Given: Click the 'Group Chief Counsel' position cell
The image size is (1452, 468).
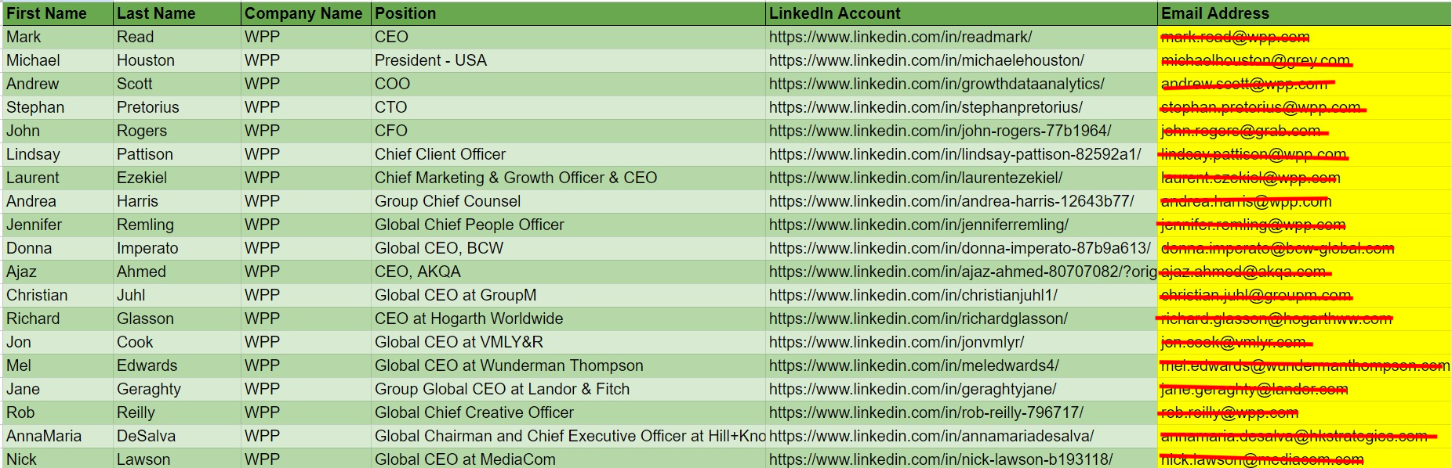Looking at the screenshot, I should pos(447,201).
